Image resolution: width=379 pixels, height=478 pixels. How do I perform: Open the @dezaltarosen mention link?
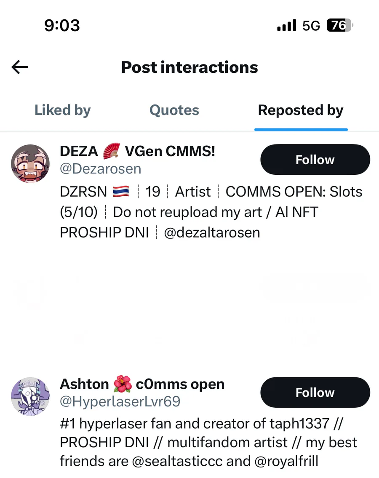click(x=212, y=232)
